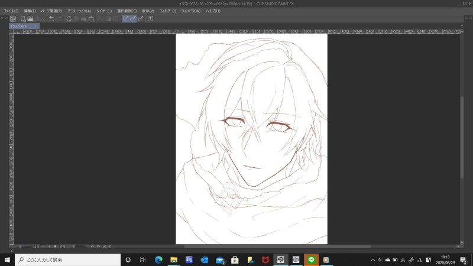The width and height of the screenshot is (473, 266).
Task: Expand bottom panel chevron below status bar
Action: coord(12,251)
